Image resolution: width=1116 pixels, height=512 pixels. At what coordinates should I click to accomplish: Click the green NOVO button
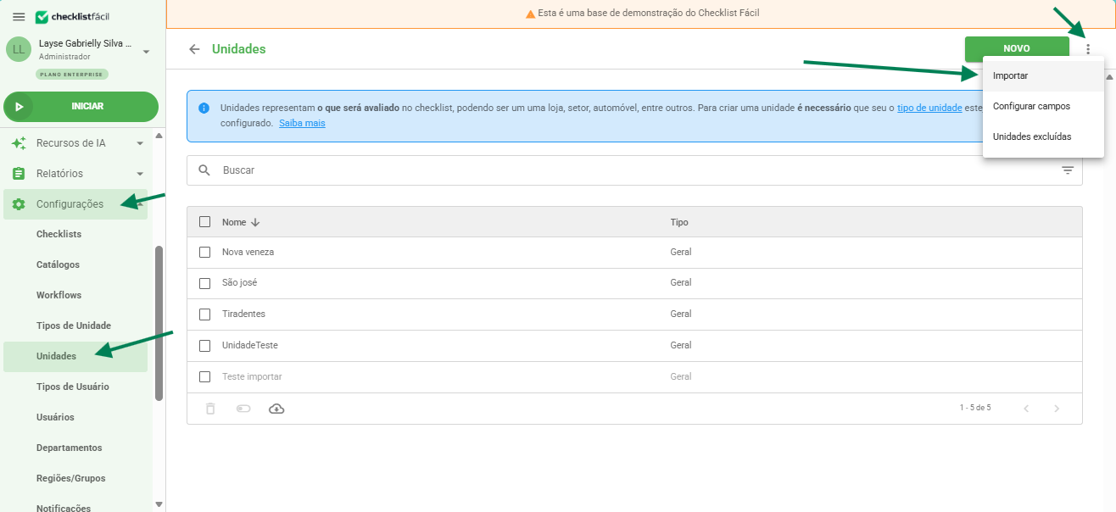pos(1017,49)
